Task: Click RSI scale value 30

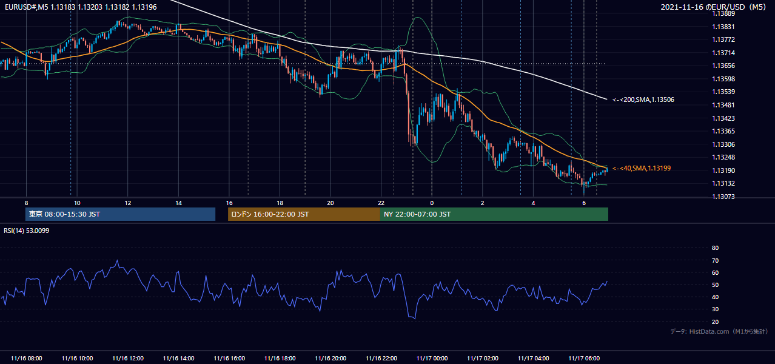Action: pyautogui.click(x=715, y=309)
